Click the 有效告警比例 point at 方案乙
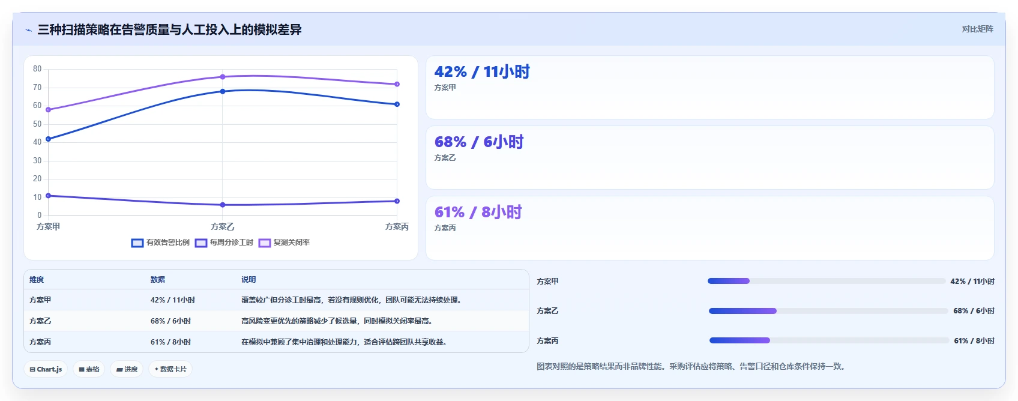The image size is (1018, 401). 223,91
